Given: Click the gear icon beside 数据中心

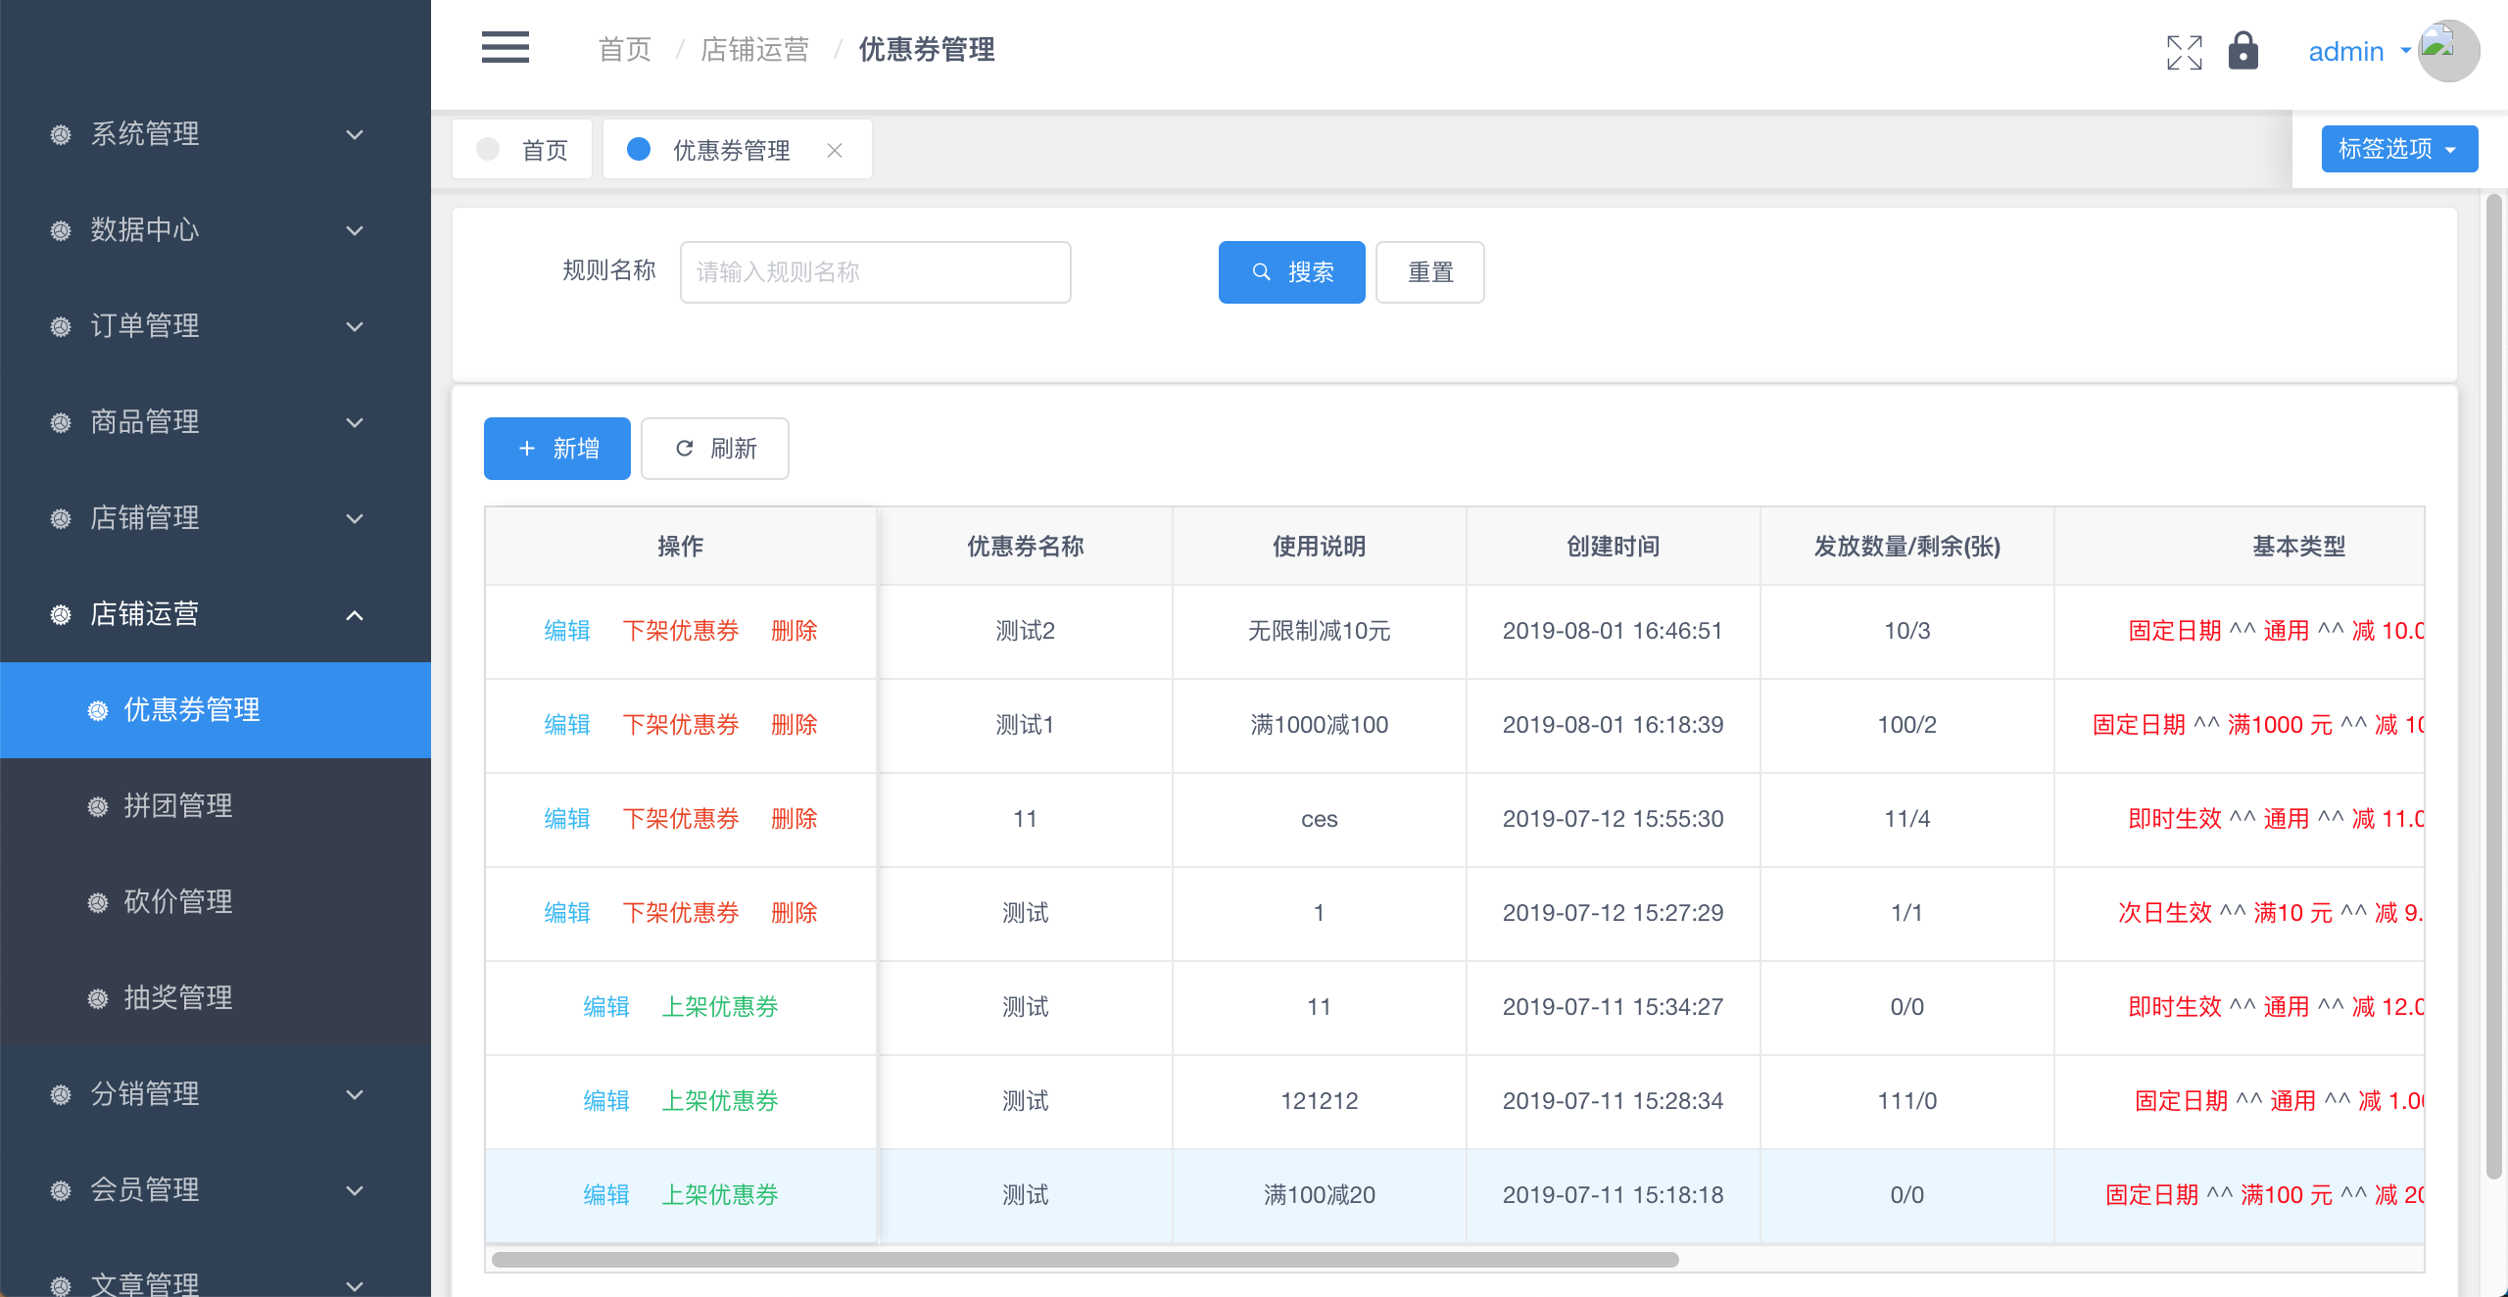Looking at the screenshot, I should tap(61, 230).
